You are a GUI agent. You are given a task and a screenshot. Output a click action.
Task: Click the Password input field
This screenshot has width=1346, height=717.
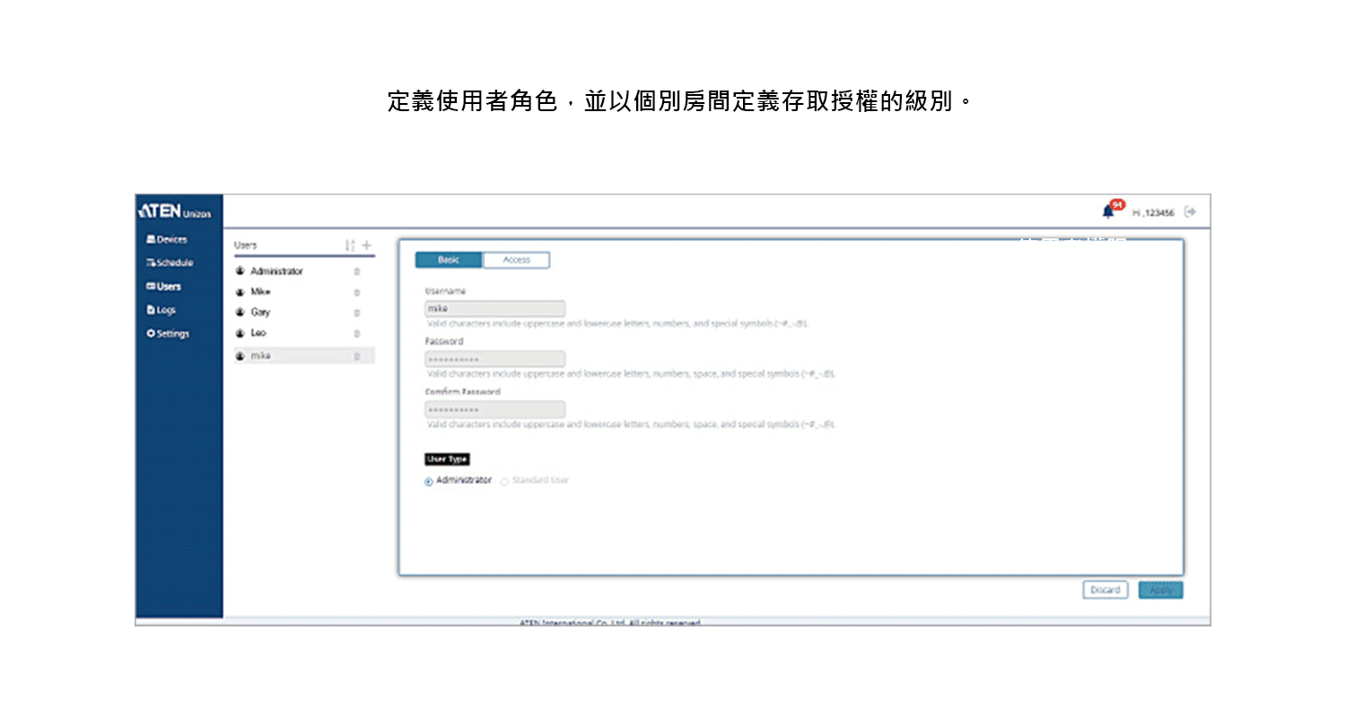[494, 358]
